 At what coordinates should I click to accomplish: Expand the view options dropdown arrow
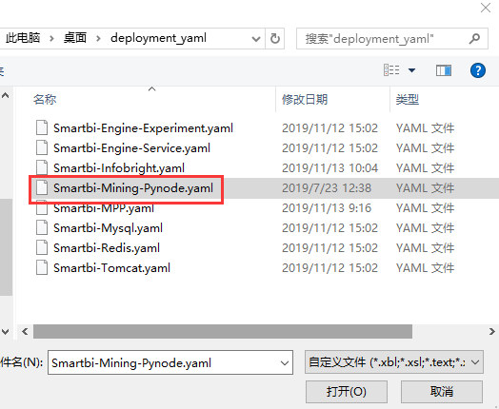coord(411,70)
